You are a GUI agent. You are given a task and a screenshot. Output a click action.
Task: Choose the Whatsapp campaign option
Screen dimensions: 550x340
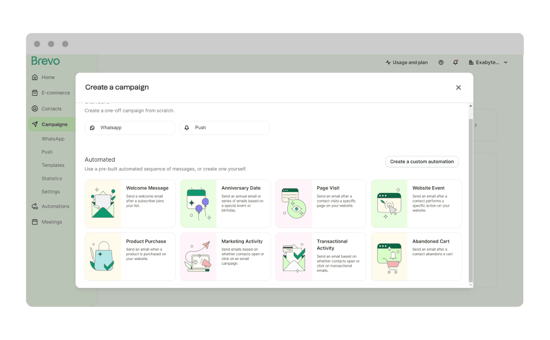coord(129,128)
